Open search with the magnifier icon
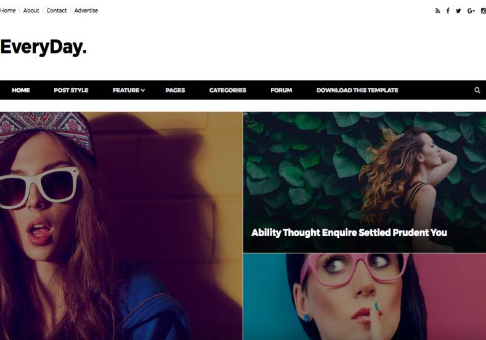This screenshot has width=486, height=340. click(477, 90)
